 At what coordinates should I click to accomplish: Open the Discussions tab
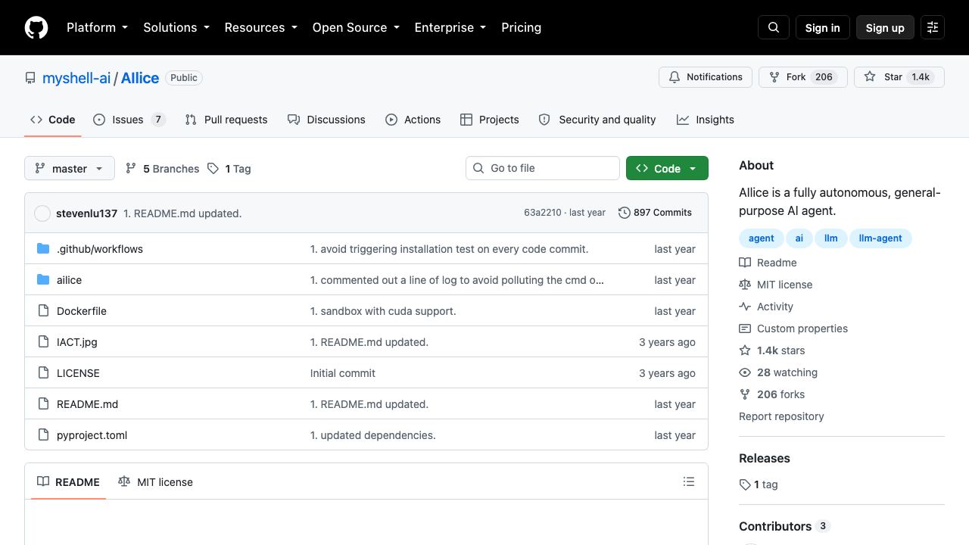pos(326,120)
